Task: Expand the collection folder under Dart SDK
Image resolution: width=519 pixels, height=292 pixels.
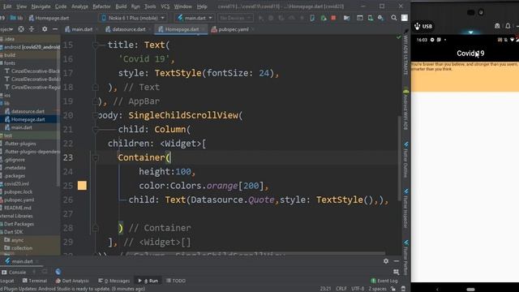Action: click(22, 248)
